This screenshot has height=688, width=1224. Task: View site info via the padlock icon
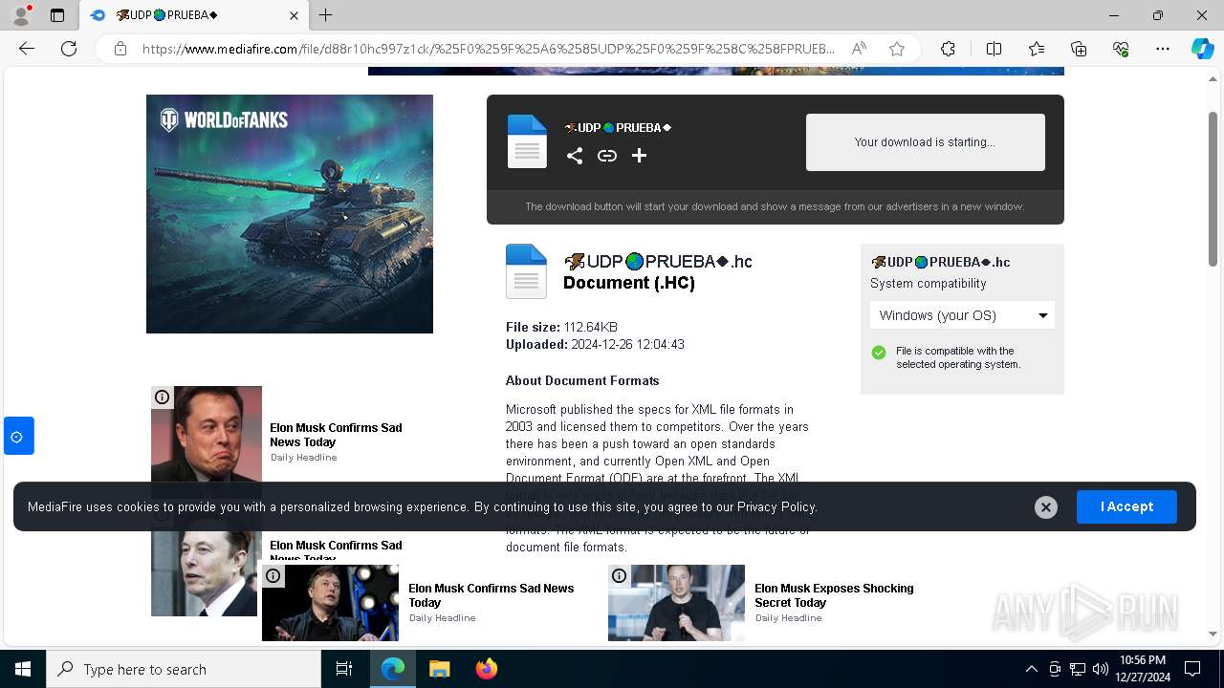coord(120,49)
